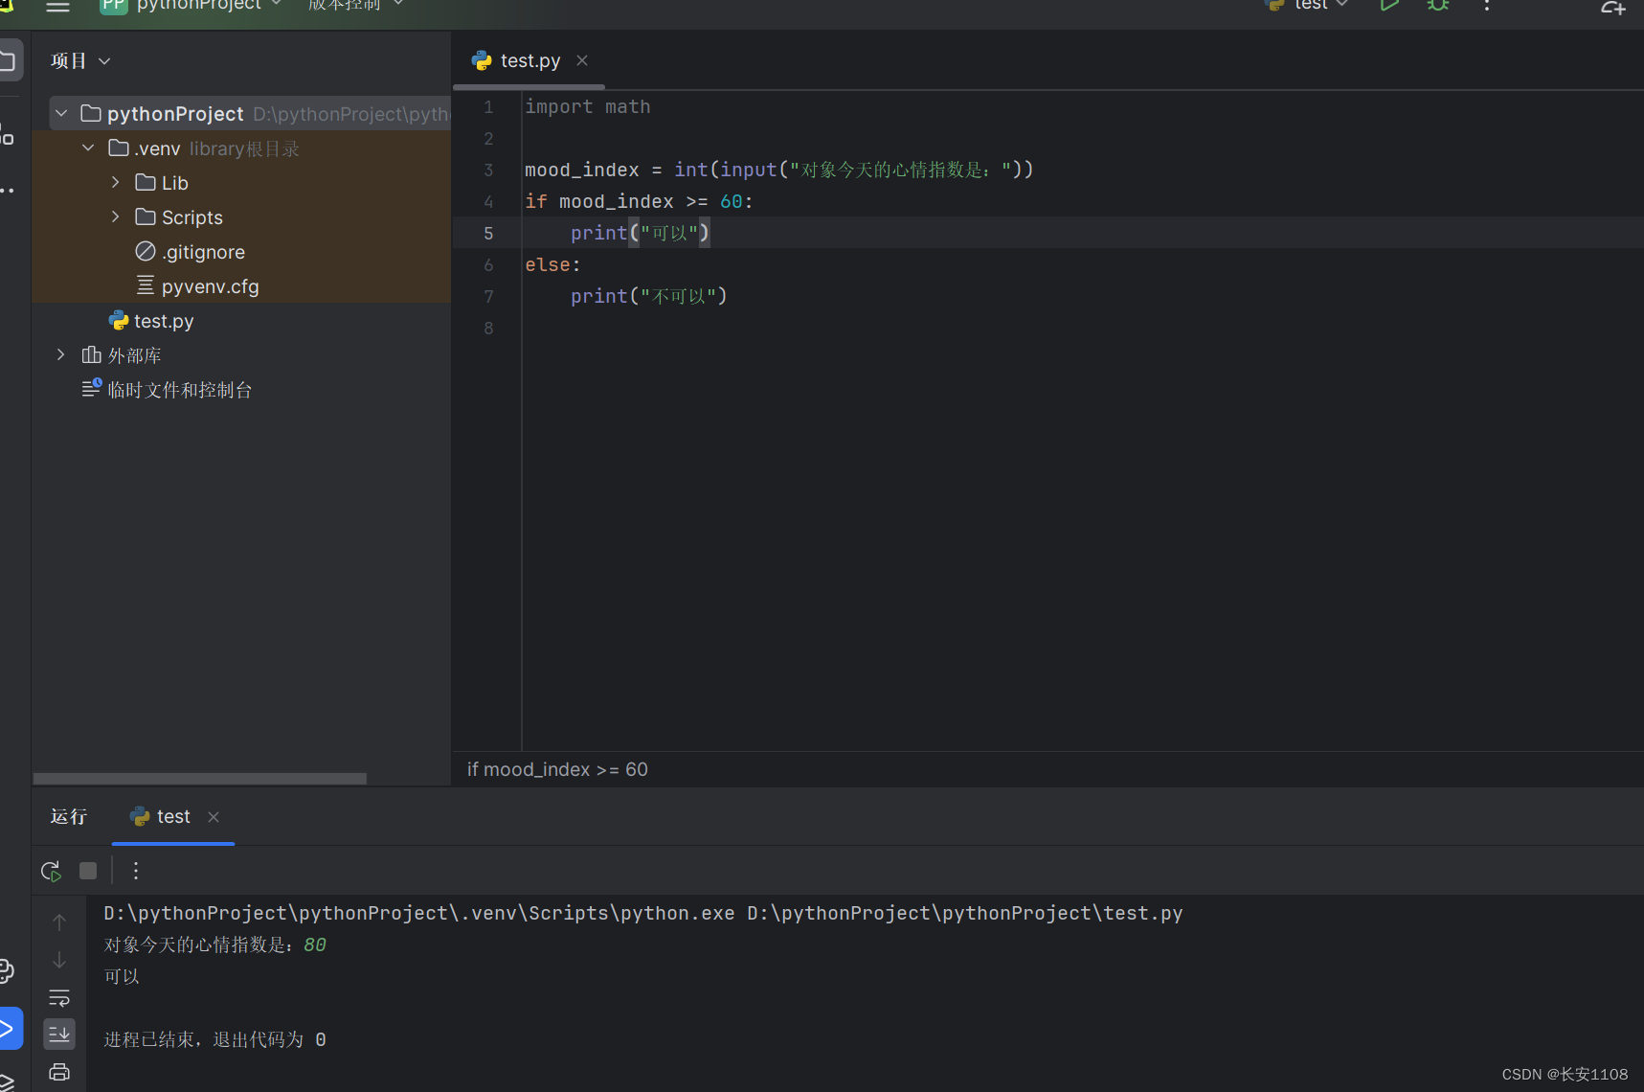Image resolution: width=1644 pixels, height=1092 pixels.
Task: Click the mood_index input assignment line
Action: 778,171
